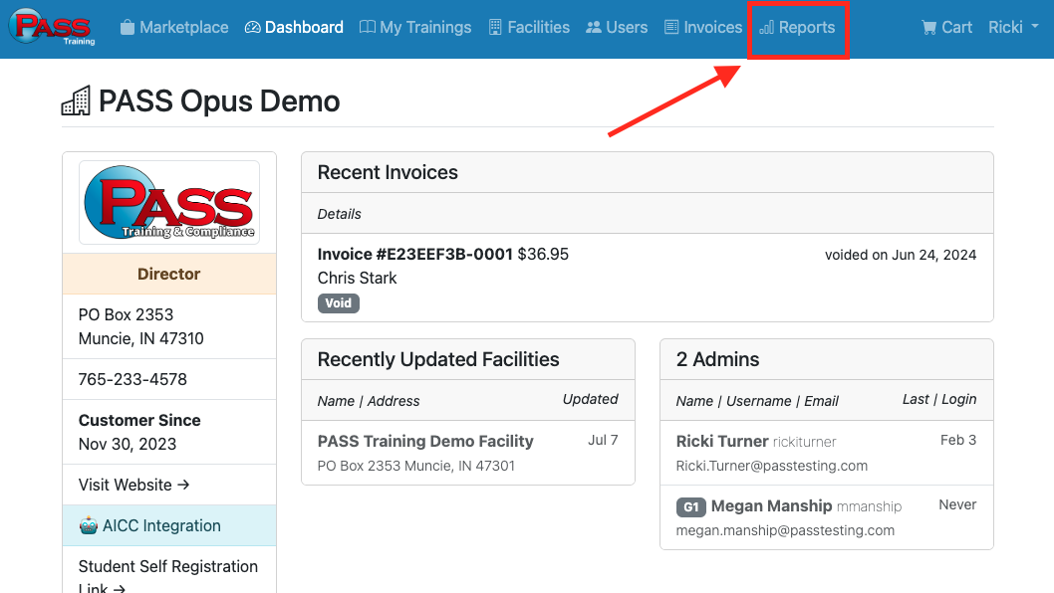Click the PASS Training & Compliance logo thumbnail

pos(169,202)
